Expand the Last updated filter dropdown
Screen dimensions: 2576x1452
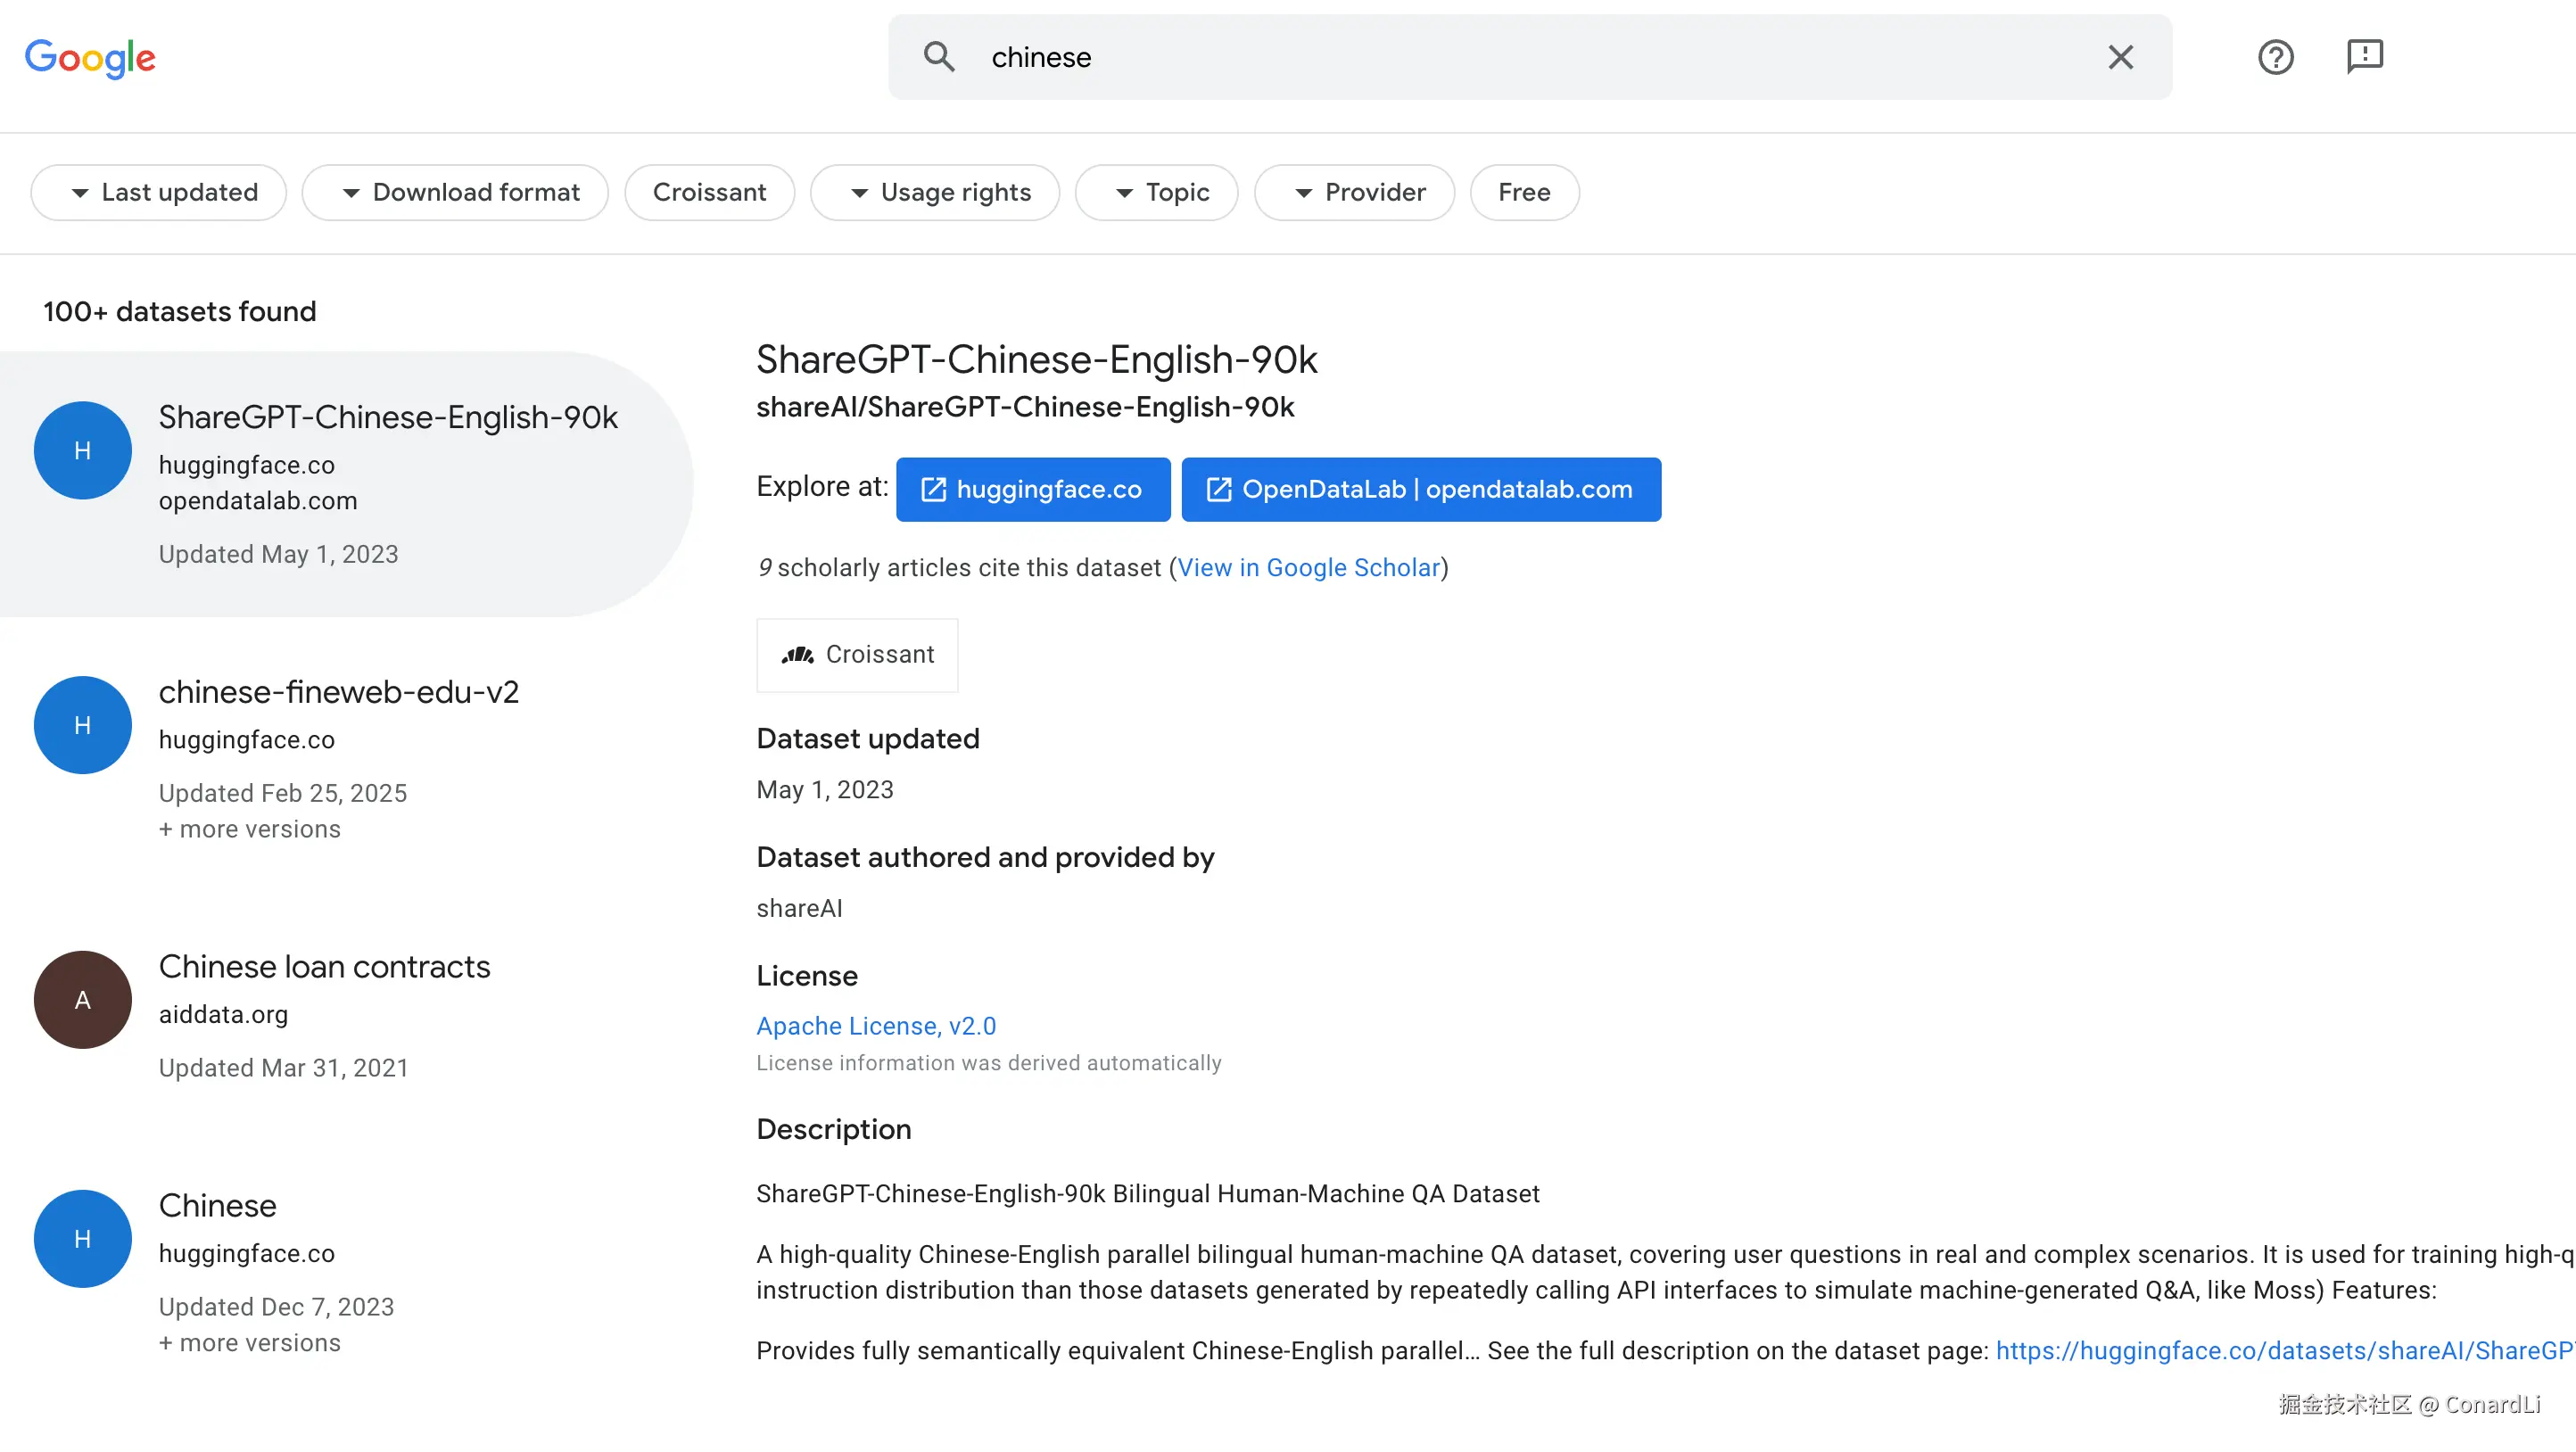159,192
